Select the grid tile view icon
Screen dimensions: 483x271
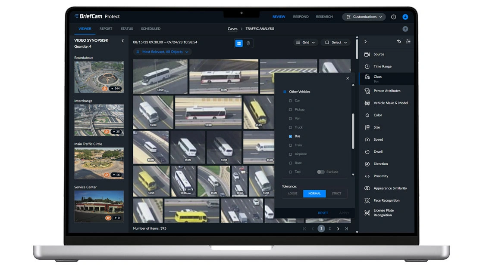point(239,43)
